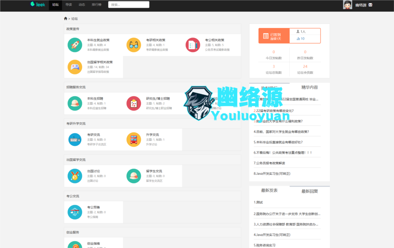Image resolution: width=394 pixels, height=248 pixels.
Task: Open latest post 3.人力资源社会保障部
Action: point(286,225)
